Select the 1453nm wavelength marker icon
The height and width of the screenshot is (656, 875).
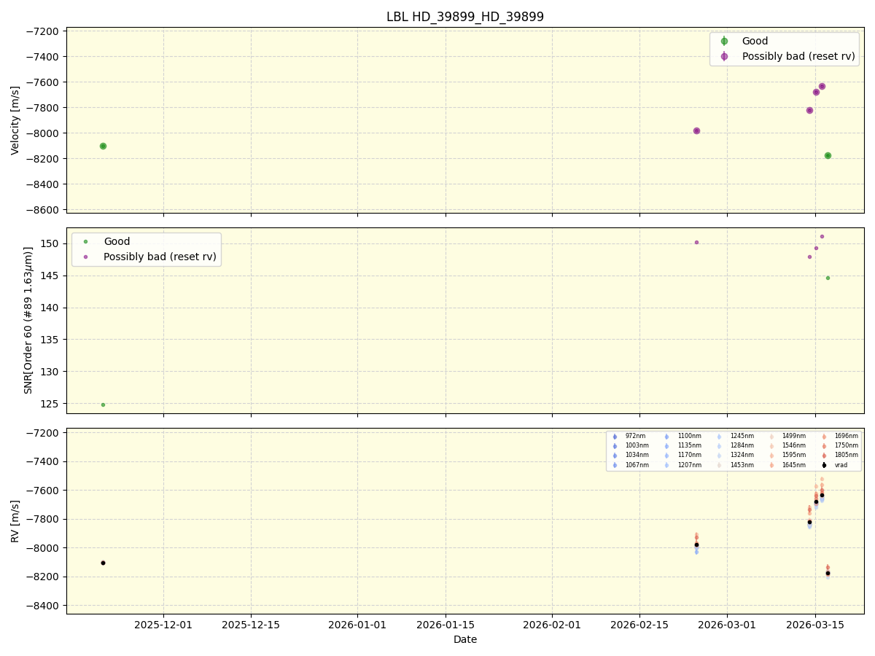click(718, 465)
